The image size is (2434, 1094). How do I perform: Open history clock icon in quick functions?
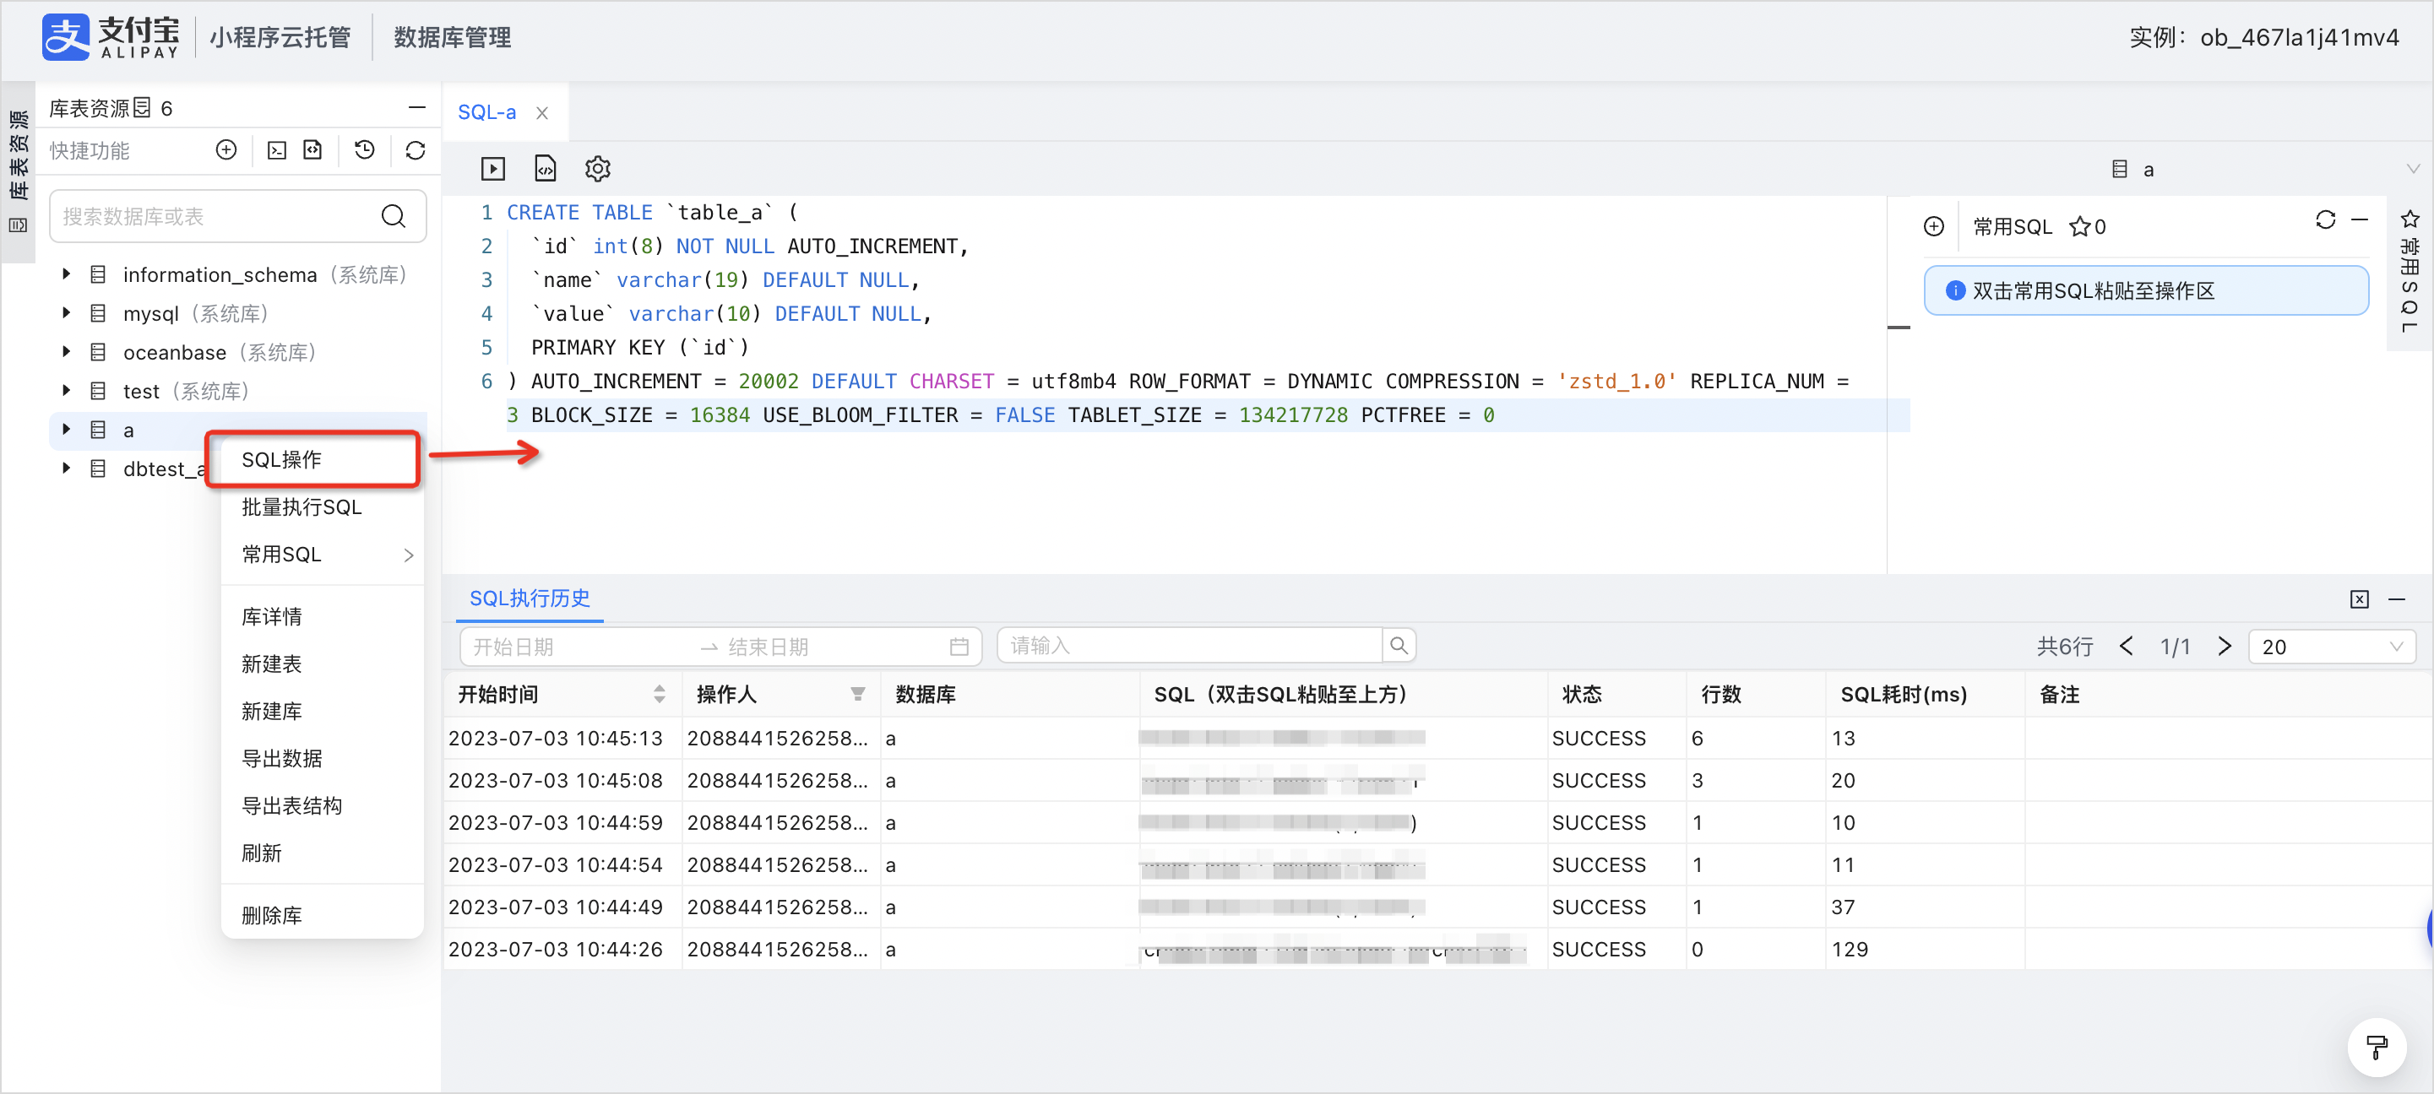coord(365,150)
